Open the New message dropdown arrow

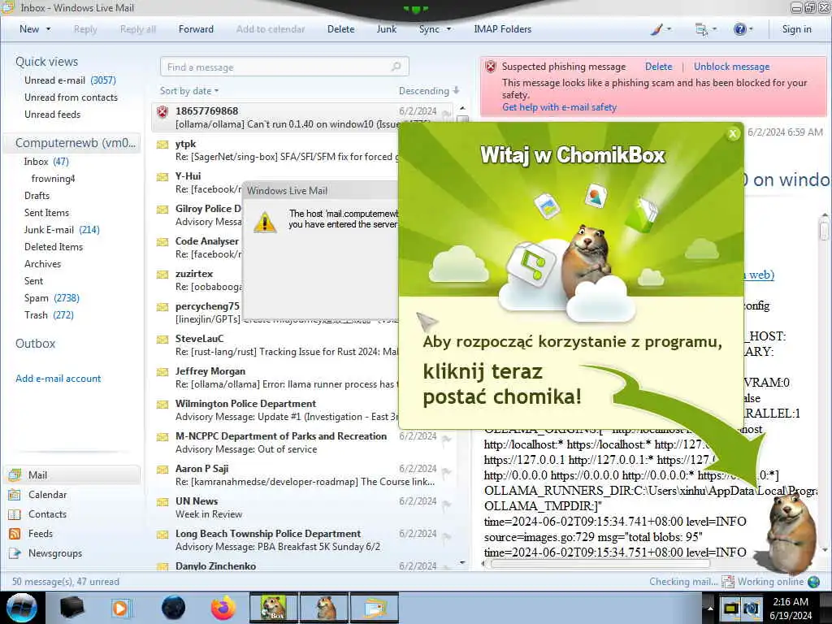48,29
